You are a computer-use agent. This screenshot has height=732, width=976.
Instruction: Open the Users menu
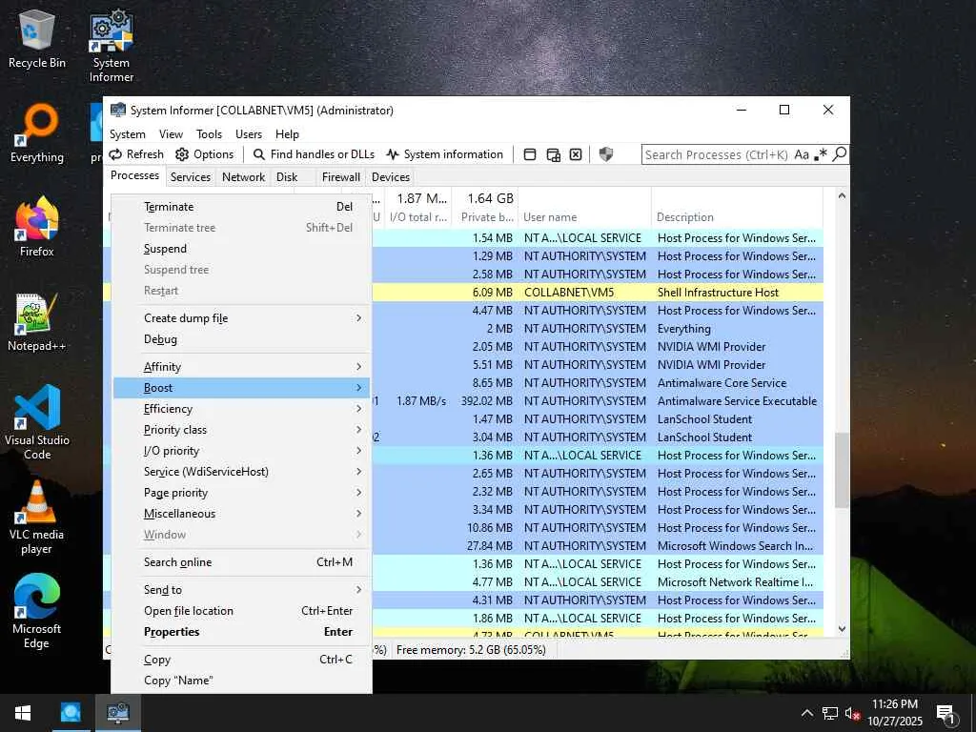(249, 133)
